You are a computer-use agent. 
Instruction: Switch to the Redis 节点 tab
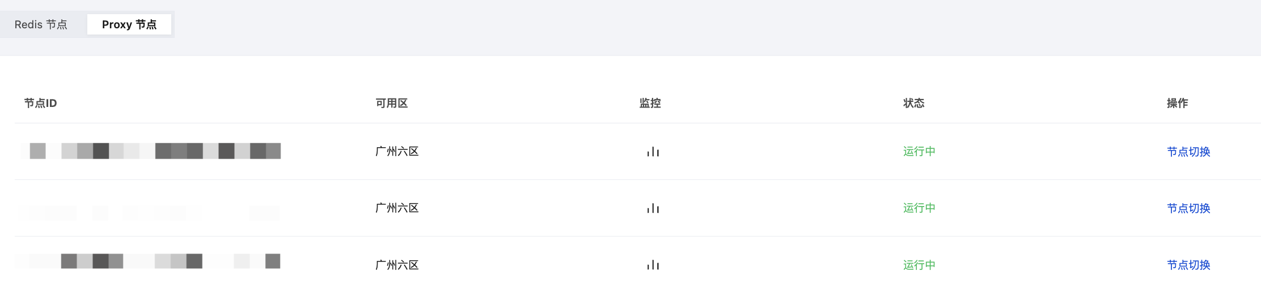[x=41, y=24]
